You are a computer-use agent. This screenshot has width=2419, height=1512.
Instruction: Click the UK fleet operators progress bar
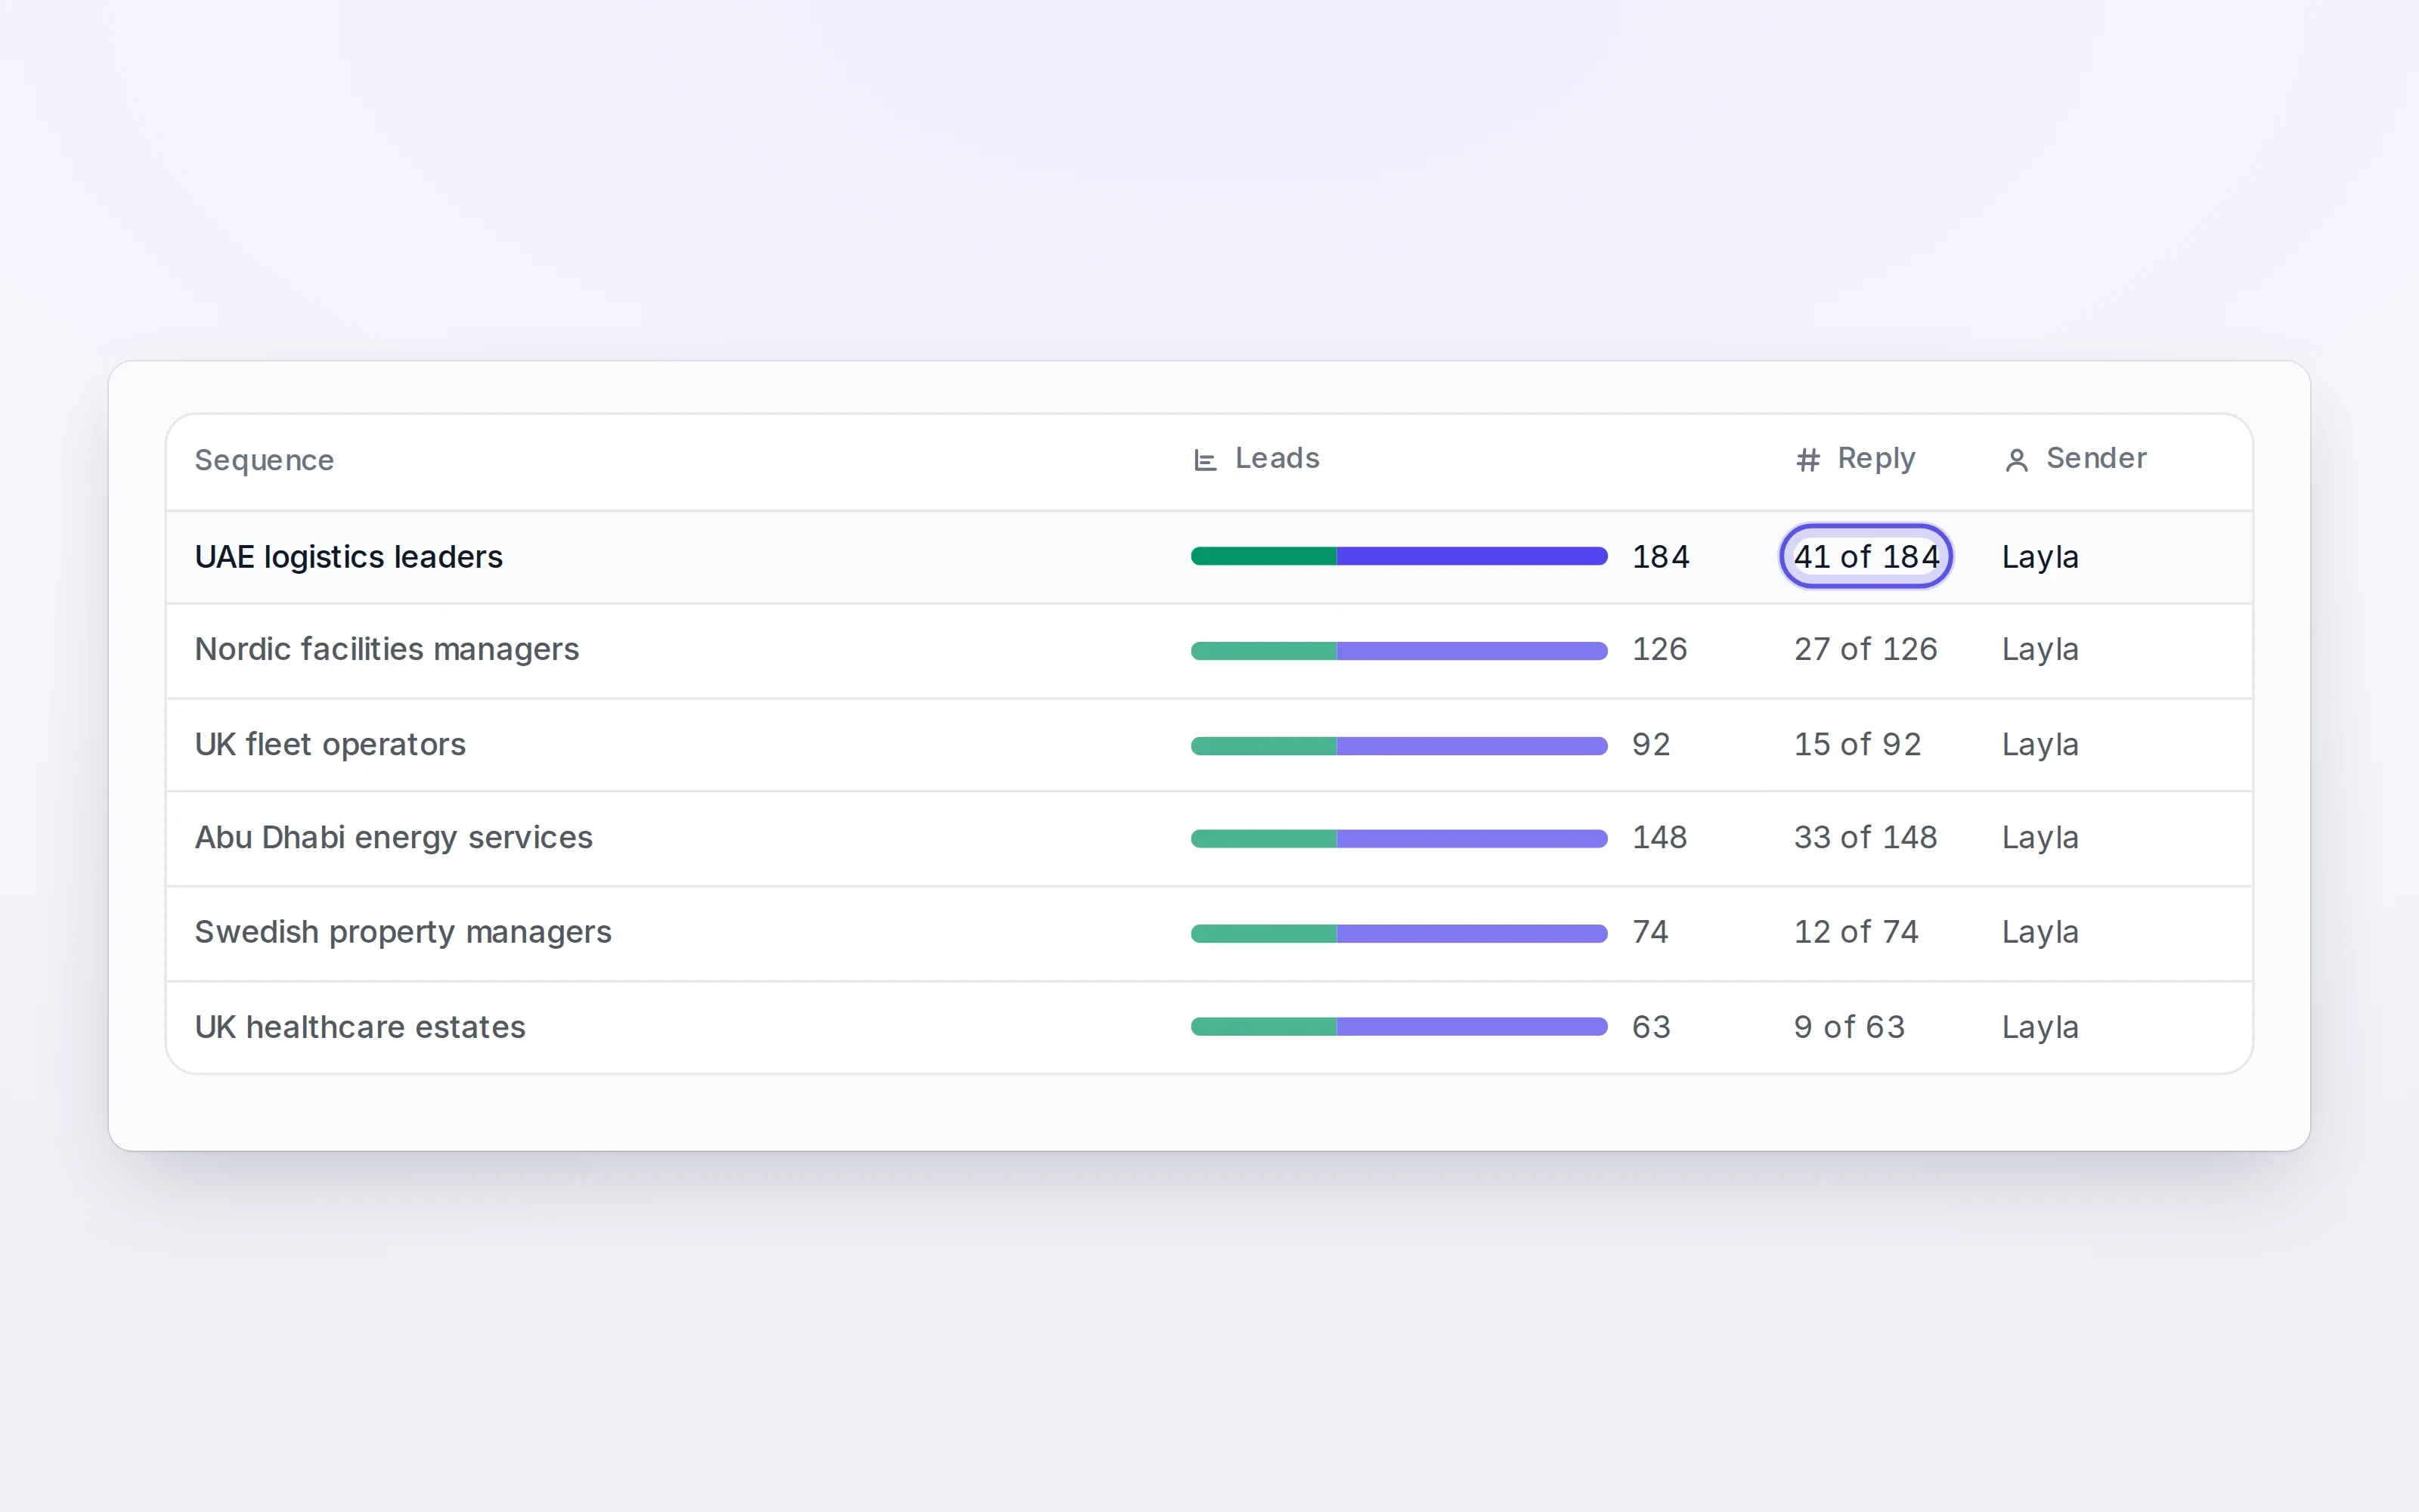tap(1399, 746)
